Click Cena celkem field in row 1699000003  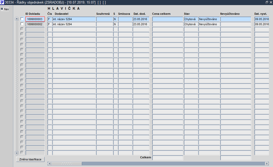168,19
